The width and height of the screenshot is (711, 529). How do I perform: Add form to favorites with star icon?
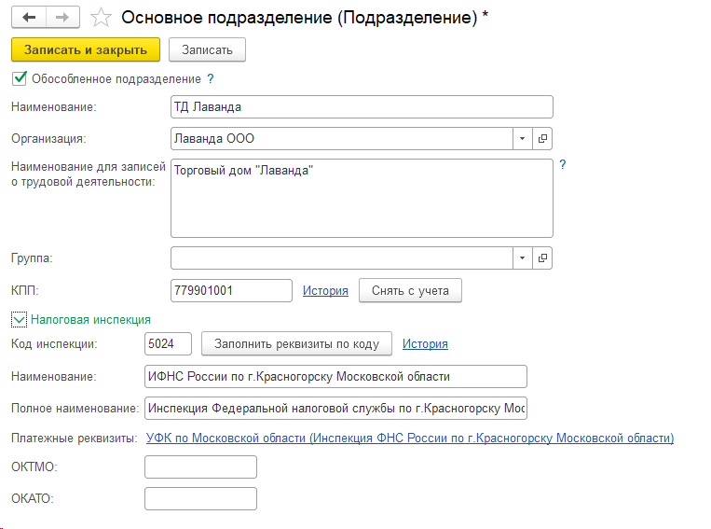tap(101, 18)
